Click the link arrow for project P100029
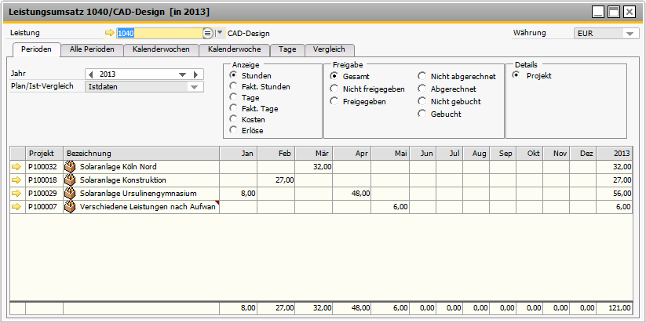Screen dimensions: 646x323 (16, 194)
